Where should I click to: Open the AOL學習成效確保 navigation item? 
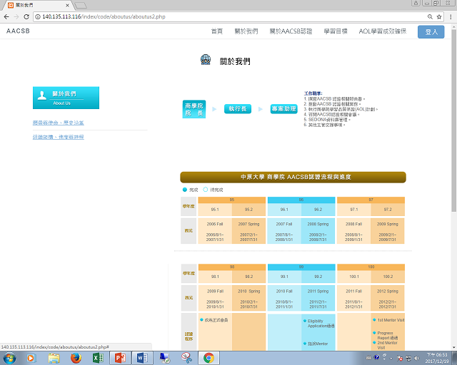[x=383, y=31]
